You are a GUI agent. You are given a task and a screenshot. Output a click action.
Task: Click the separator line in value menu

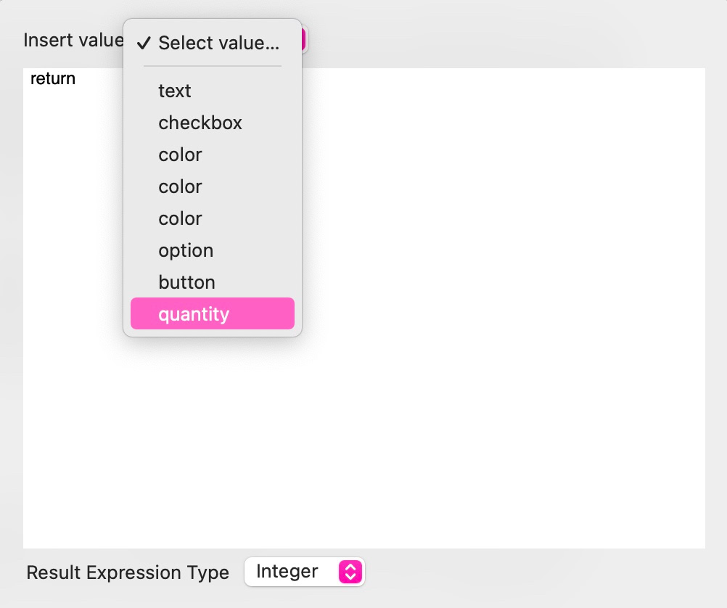point(212,67)
